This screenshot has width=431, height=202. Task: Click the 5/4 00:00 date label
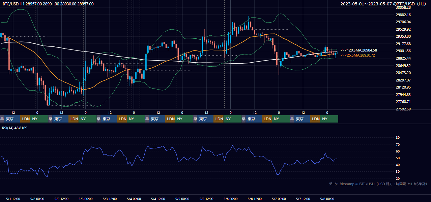[134, 199]
